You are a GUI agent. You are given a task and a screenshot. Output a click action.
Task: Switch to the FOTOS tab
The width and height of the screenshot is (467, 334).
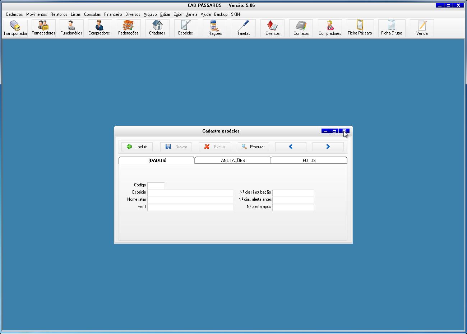[x=309, y=160]
